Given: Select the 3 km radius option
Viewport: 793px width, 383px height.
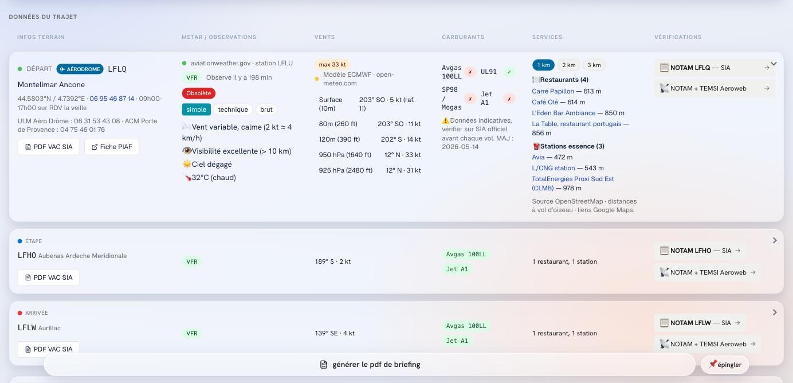Looking at the screenshot, I should point(594,65).
